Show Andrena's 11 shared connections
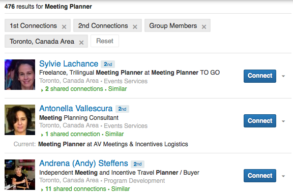This screenshot has height=196, width=293. pos(76,189)
